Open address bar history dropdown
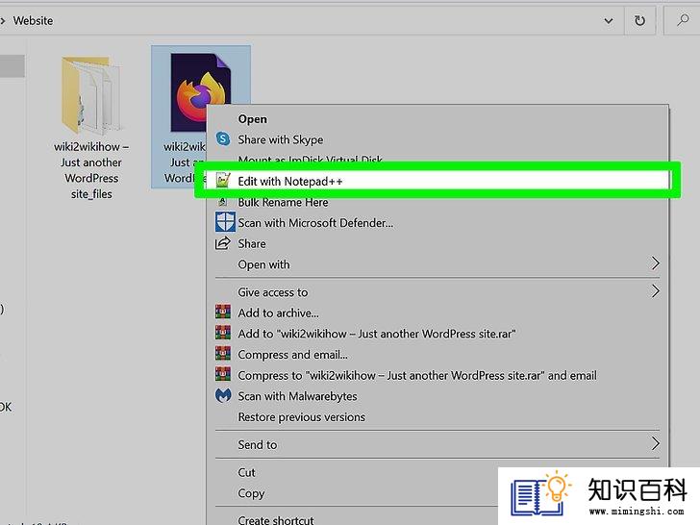This screenshot has height=525, width=700. point(608,20)
